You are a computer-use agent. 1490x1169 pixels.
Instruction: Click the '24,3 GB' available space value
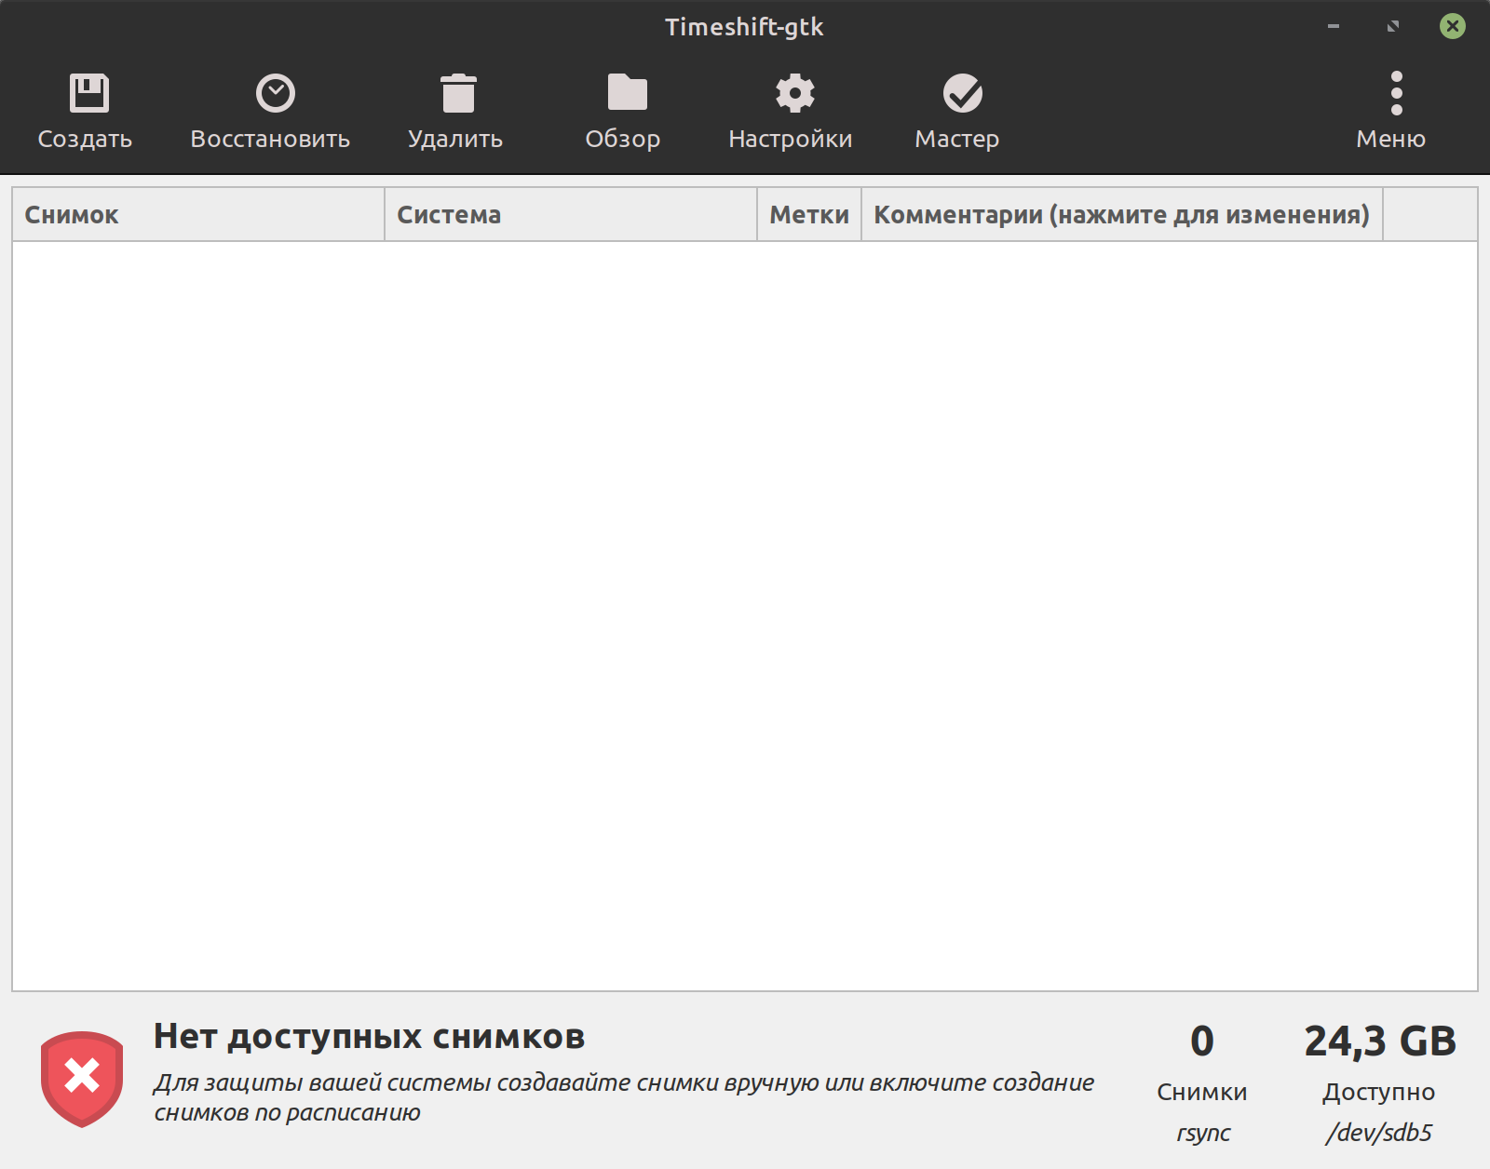1380,1041
